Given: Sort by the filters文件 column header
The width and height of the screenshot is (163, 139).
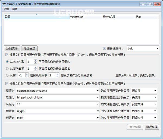Looking at the screenshot, I should click(x=119, y=17).
